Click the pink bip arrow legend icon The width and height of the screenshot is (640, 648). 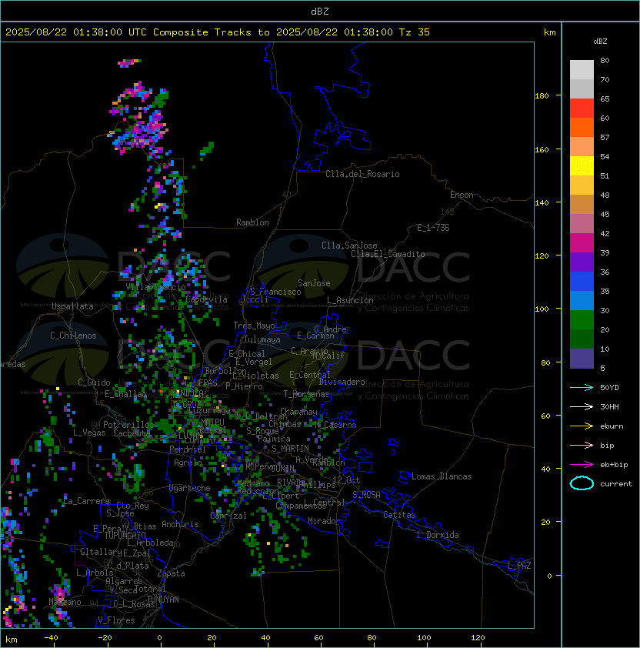click(582, 445)
